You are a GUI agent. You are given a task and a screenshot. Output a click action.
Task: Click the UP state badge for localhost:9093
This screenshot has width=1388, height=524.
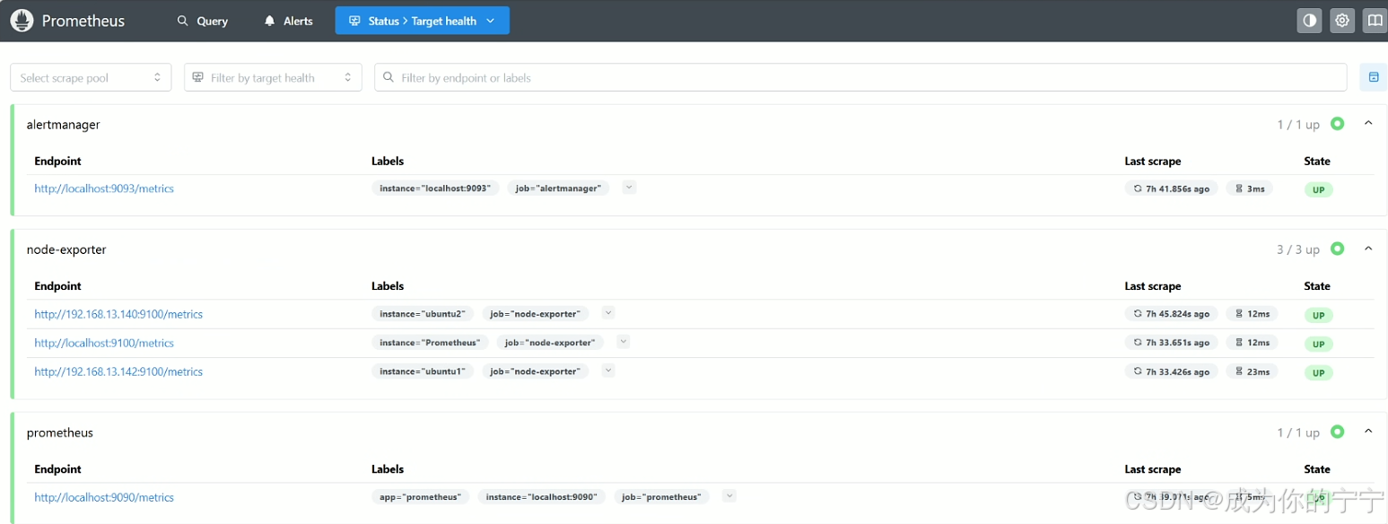pos(1318,190)
